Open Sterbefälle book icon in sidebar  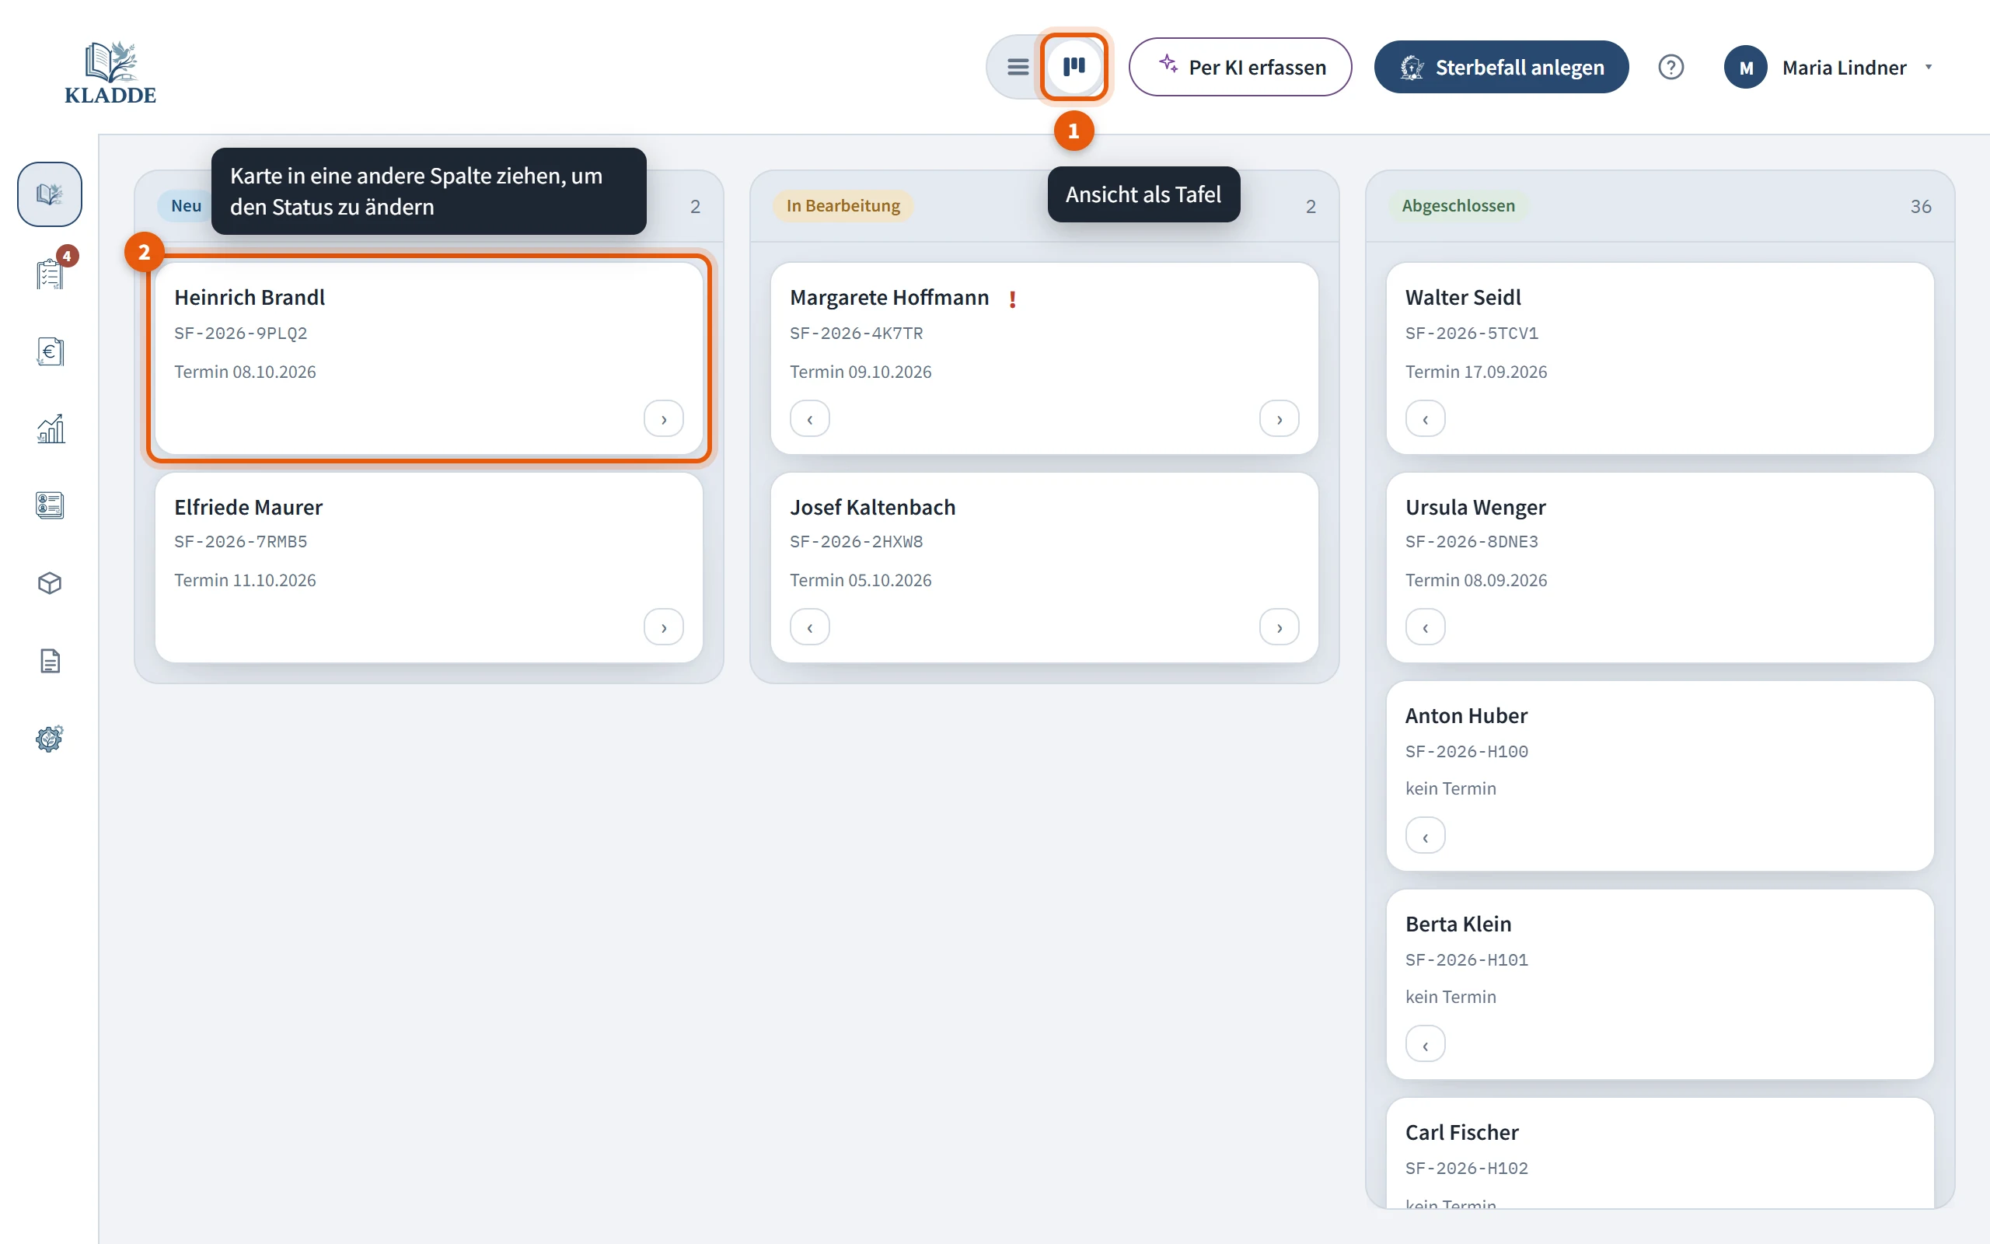click(x=49, y=194)
